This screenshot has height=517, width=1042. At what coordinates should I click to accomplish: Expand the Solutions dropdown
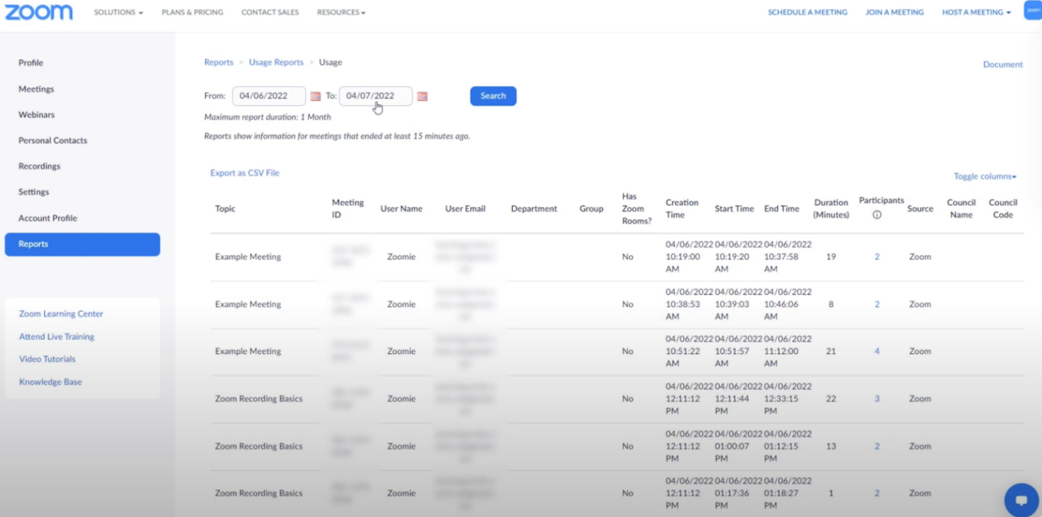pyautogui.click(x=117, y=12)
